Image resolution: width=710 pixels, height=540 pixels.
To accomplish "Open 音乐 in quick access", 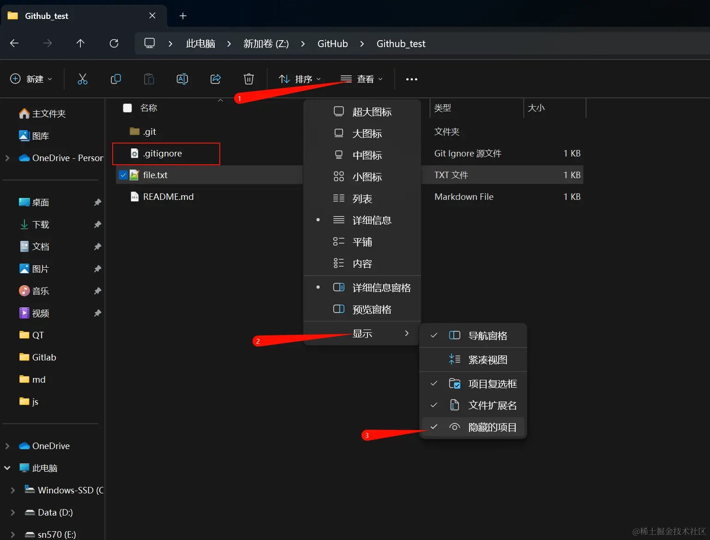I will (34, 291).
